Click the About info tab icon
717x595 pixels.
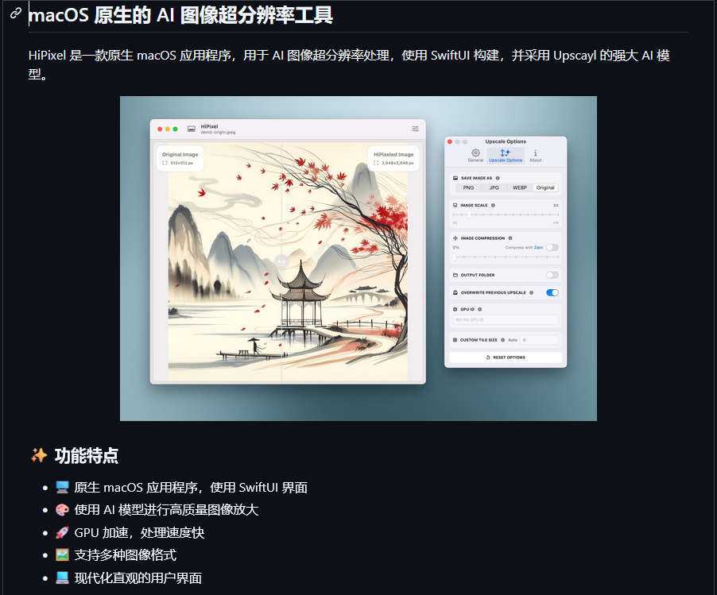click(x=536, y=156)
